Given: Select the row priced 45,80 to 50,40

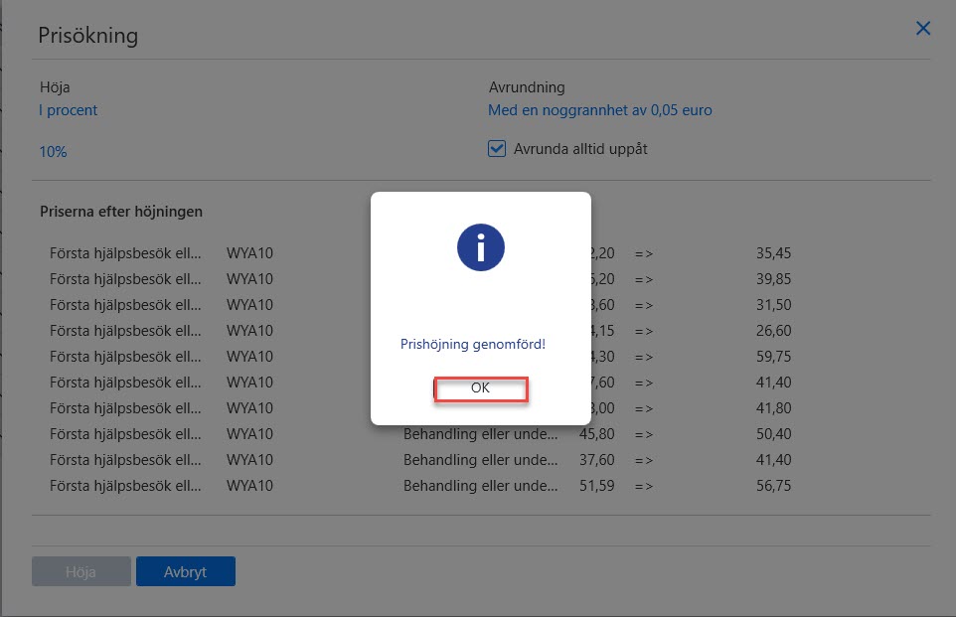Looking at the screenshot, I should [x=420, y=434].
